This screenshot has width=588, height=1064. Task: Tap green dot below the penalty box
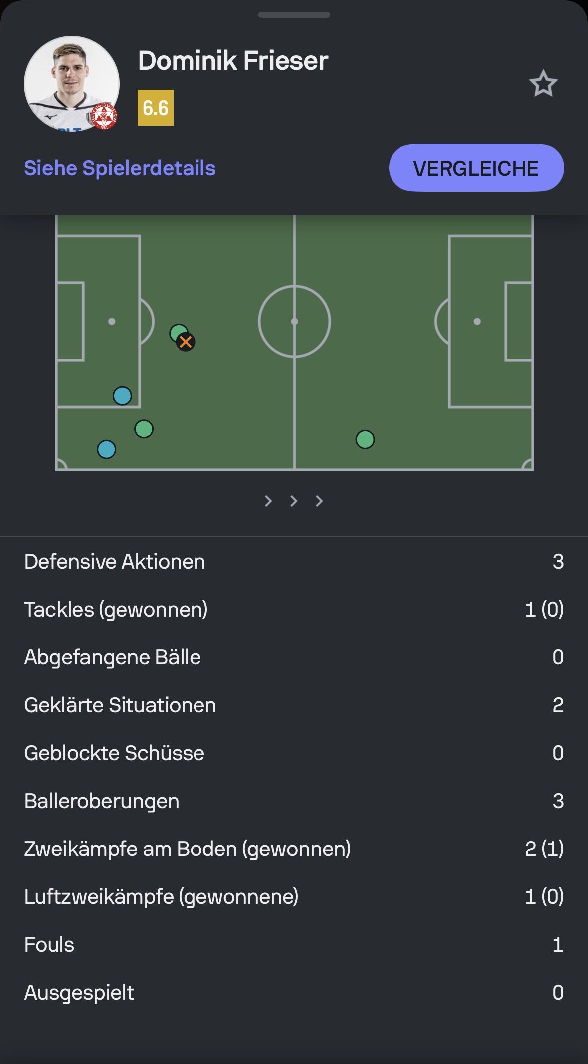144,429
